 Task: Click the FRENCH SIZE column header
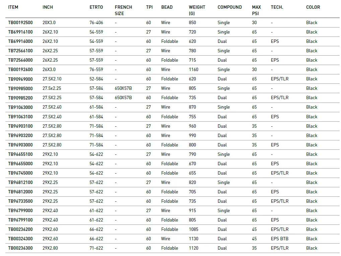[123, 10]
